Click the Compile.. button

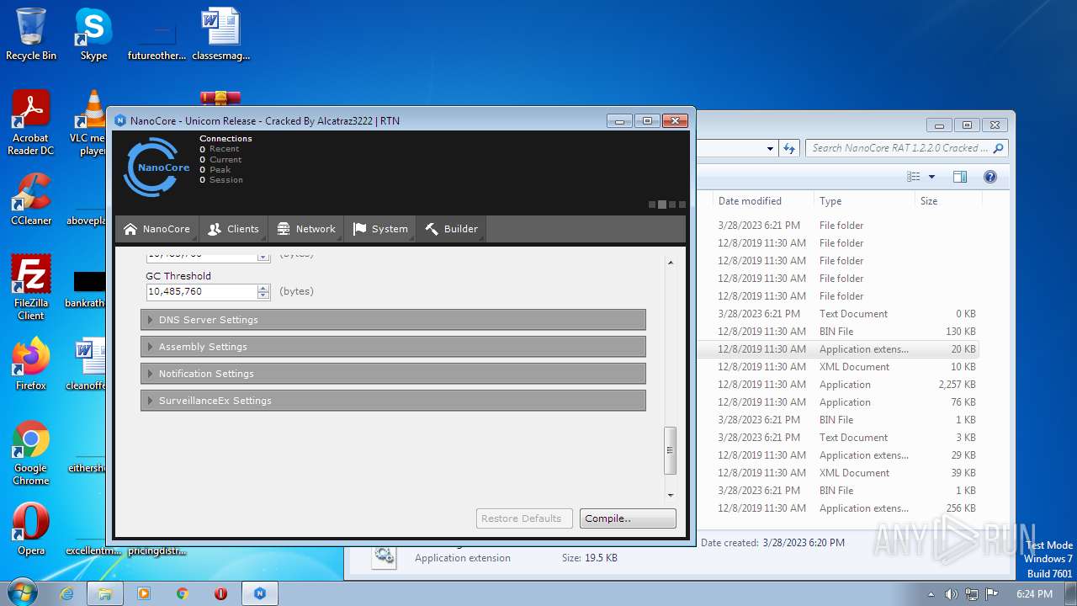(x=628, y=518)
